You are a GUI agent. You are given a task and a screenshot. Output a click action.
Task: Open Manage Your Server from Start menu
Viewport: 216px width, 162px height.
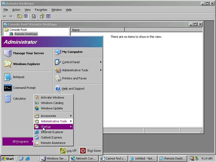tap(27, 53)
